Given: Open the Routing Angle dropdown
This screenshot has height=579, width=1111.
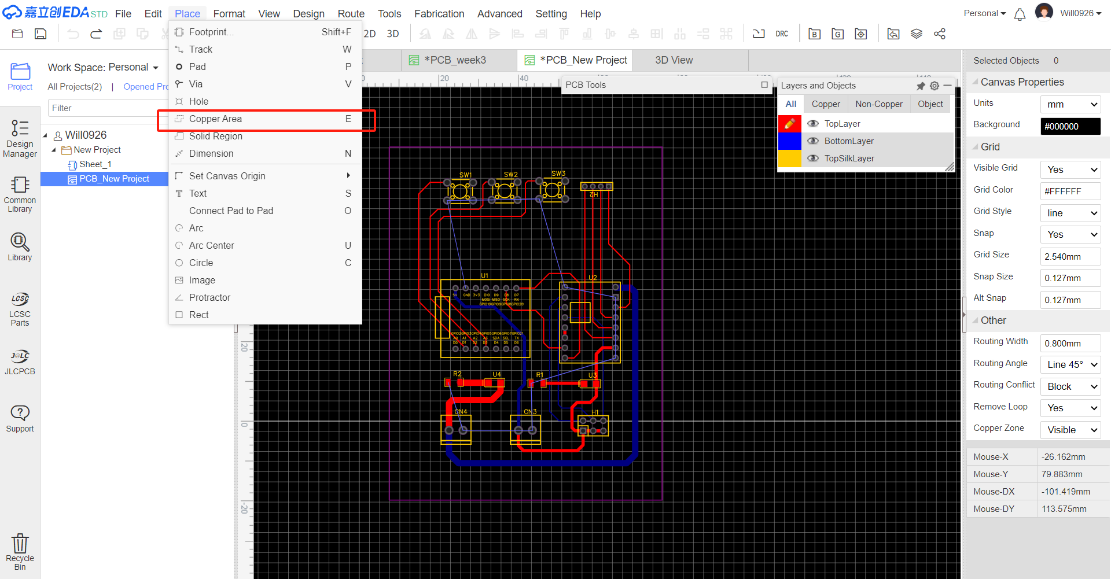Looking at the screenshot, I should (1070, 365).
